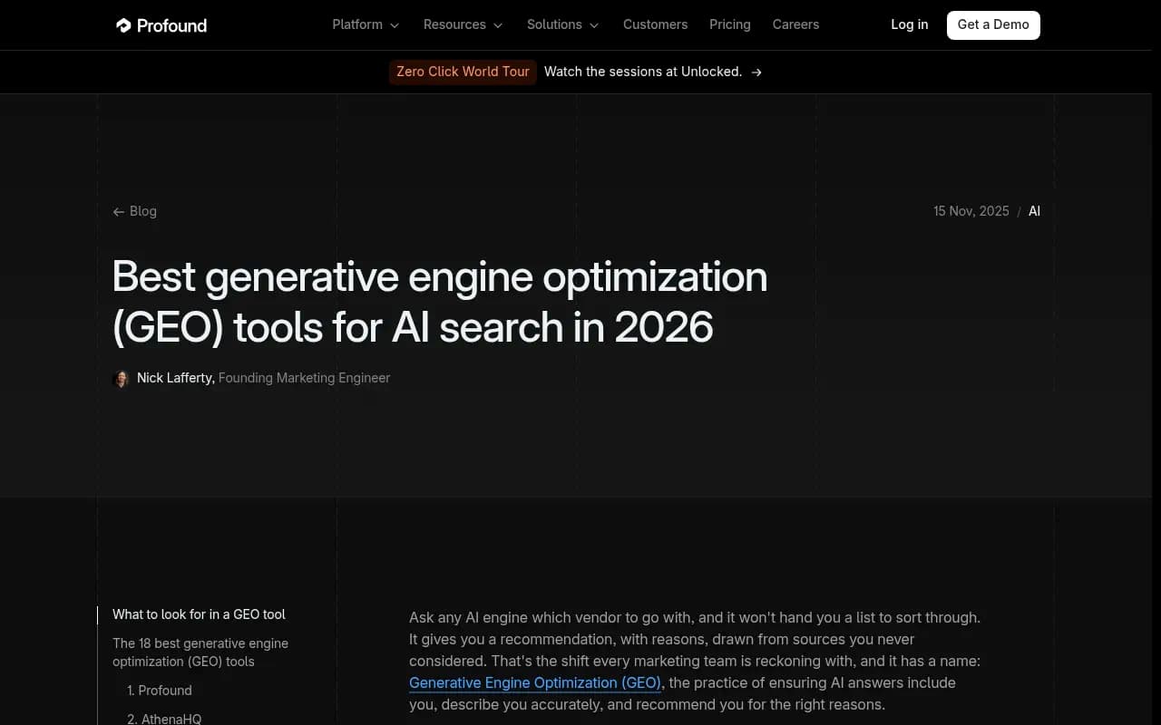Select 2. AthenaHQ in table of contents
The height and width of the screenshot is (725, 1161).
pos(164,719)
